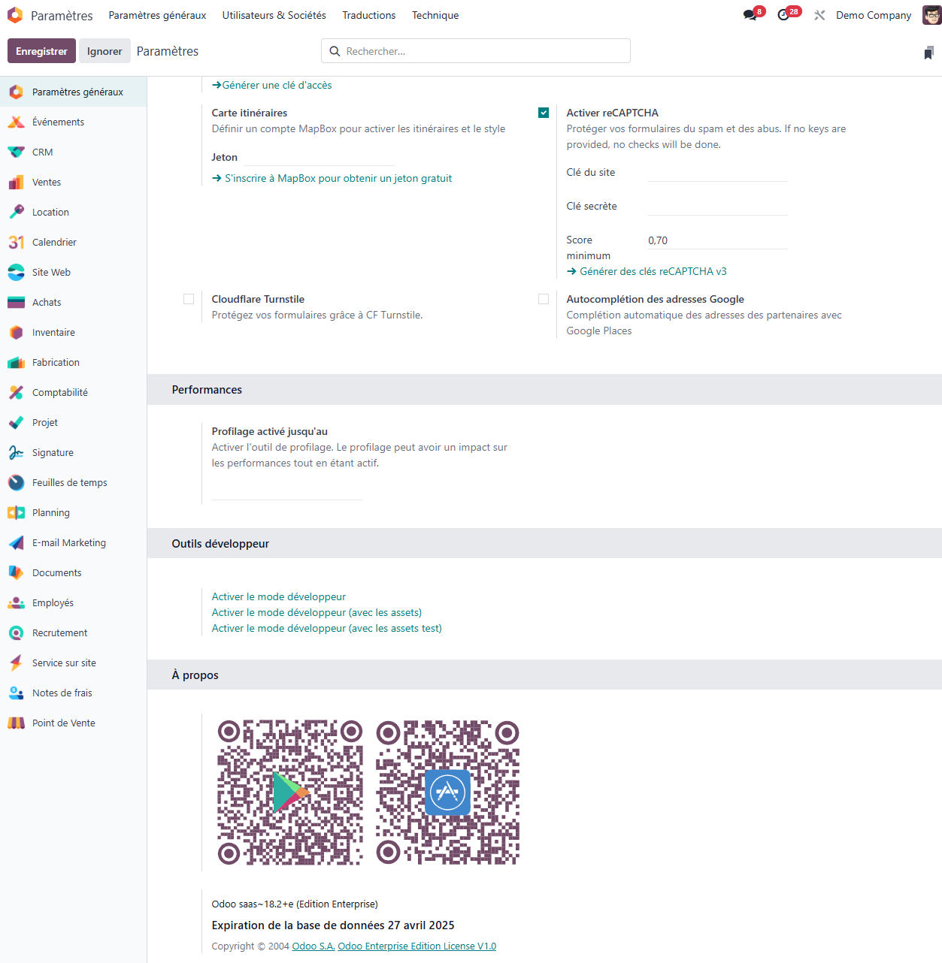Click the Documents sidebar icon

tap(17, 572)
